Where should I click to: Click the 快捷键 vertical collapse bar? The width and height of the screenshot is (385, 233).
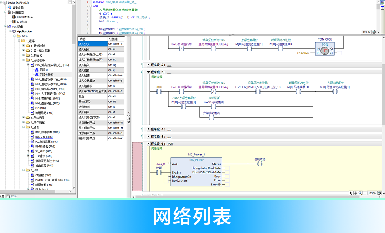click(x=129, y=117)
